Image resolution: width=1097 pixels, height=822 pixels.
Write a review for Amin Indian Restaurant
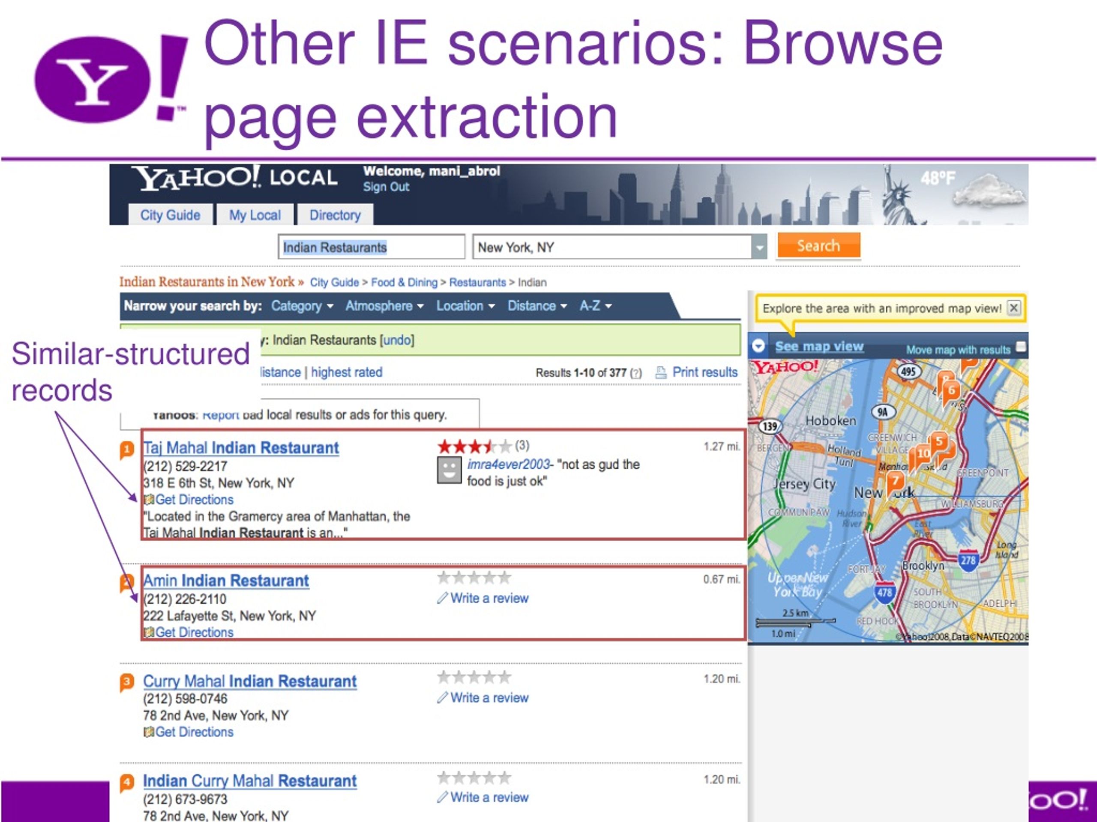point(489,598)
